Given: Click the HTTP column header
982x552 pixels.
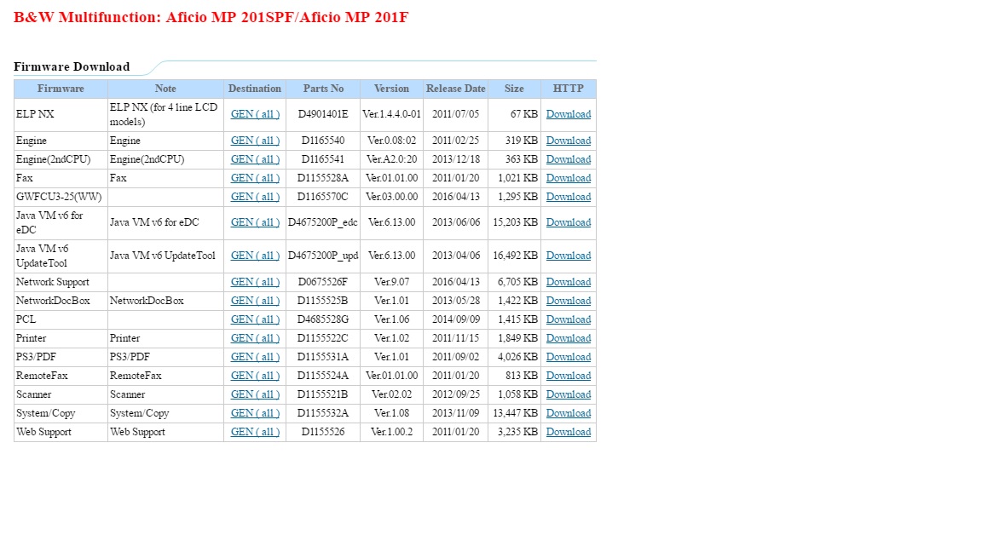Looking at the screenshot, I should [x=568, y=89].
